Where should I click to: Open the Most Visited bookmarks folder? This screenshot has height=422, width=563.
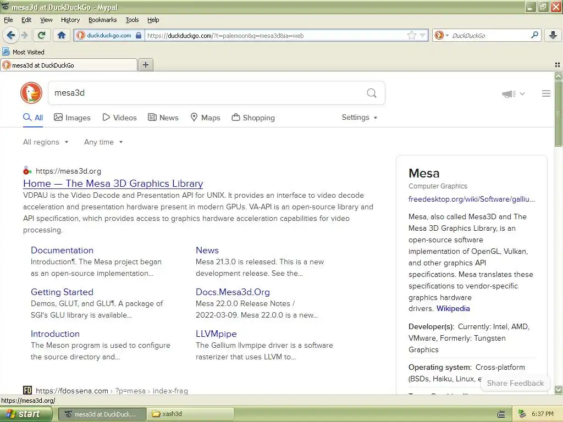pyautogui.click(x=23, y=52)
